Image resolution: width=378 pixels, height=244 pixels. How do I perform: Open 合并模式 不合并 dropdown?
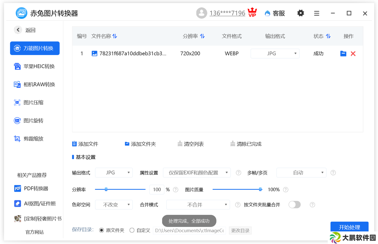tap(198, 205)
